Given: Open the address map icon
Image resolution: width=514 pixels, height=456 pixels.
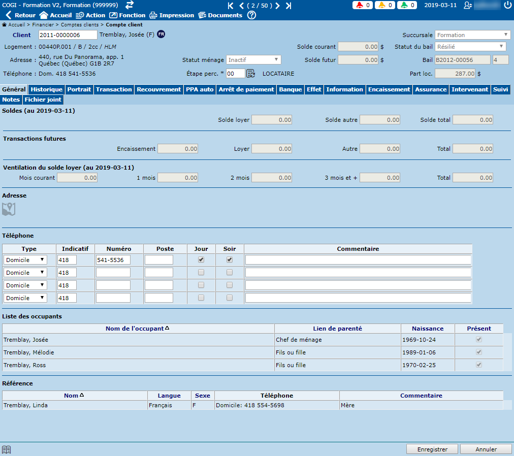Looking at the screenshot, I should point(9,209).
